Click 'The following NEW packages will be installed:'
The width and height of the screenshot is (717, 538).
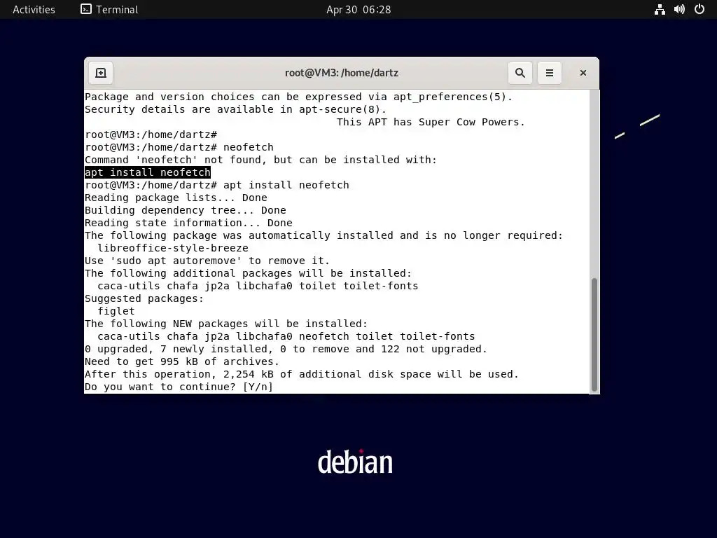click(226, 324)
